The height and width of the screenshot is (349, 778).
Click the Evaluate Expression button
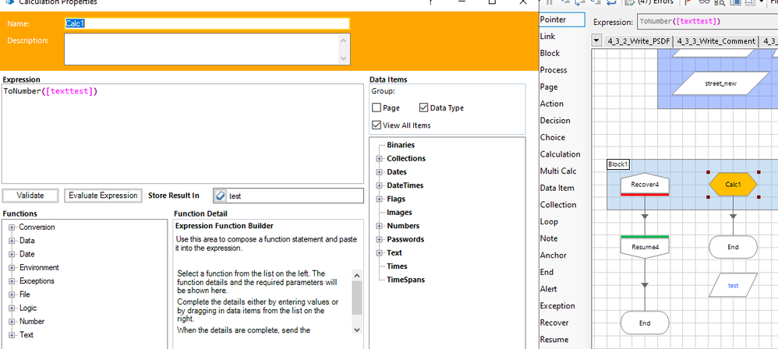click(104, 196)
